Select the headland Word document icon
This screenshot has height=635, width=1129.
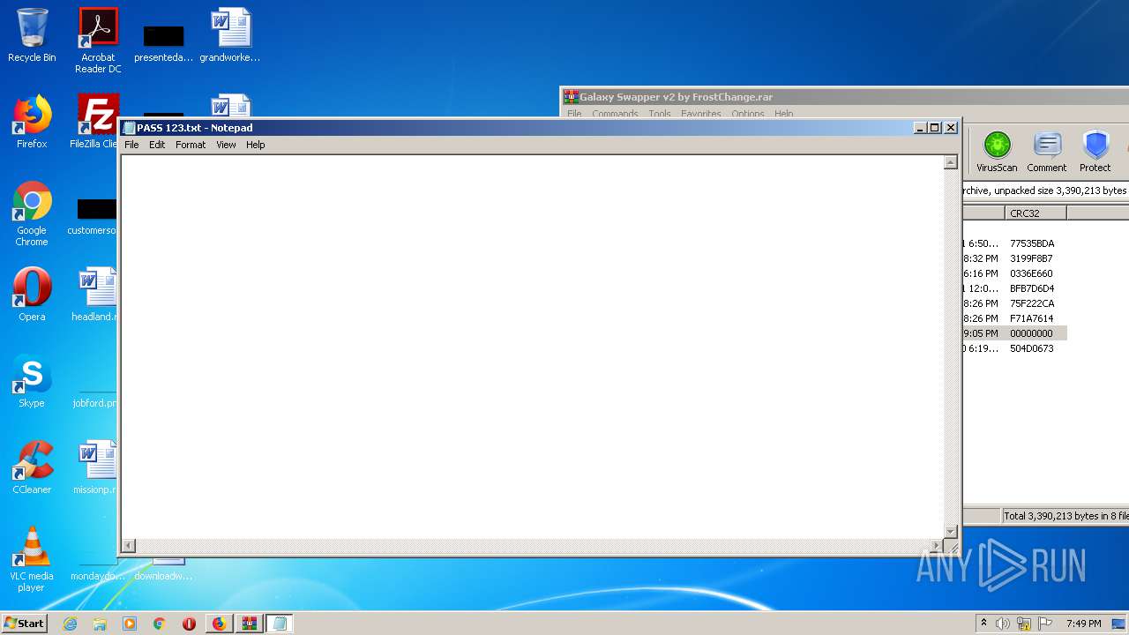(x=95, y=294)
